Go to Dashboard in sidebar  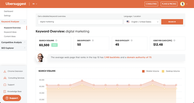[8, 11]
